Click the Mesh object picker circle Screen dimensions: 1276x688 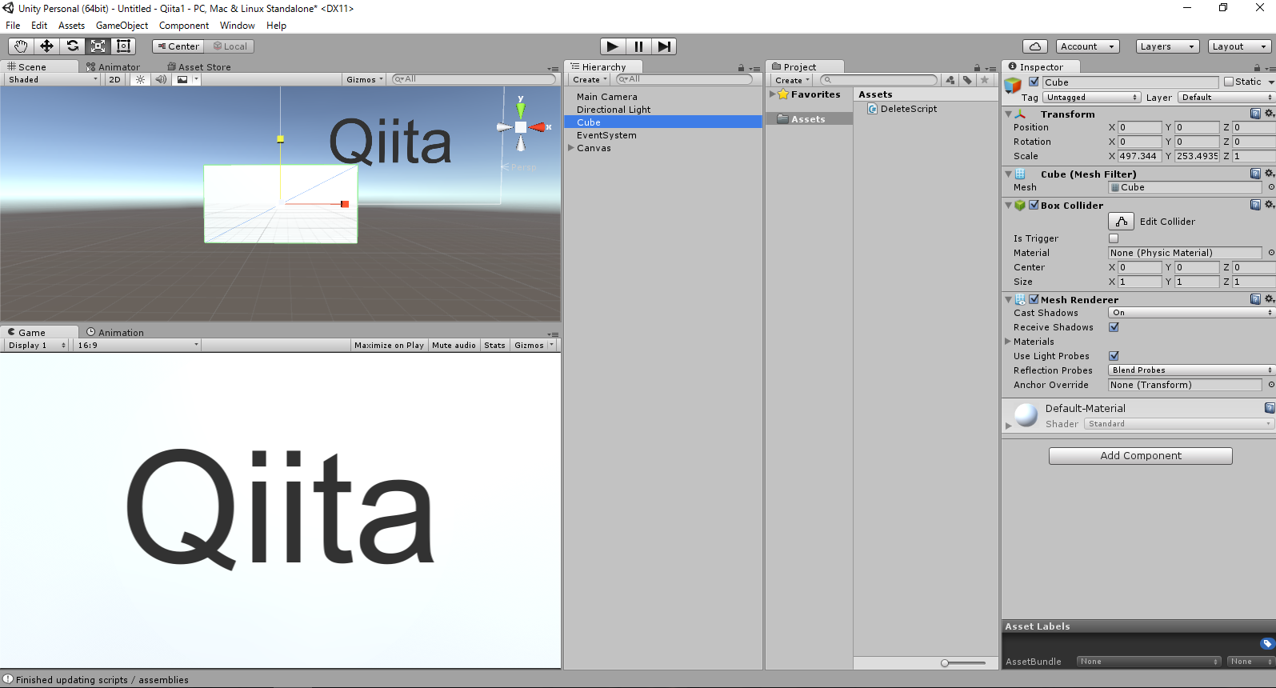click(x=1271, y=187)
